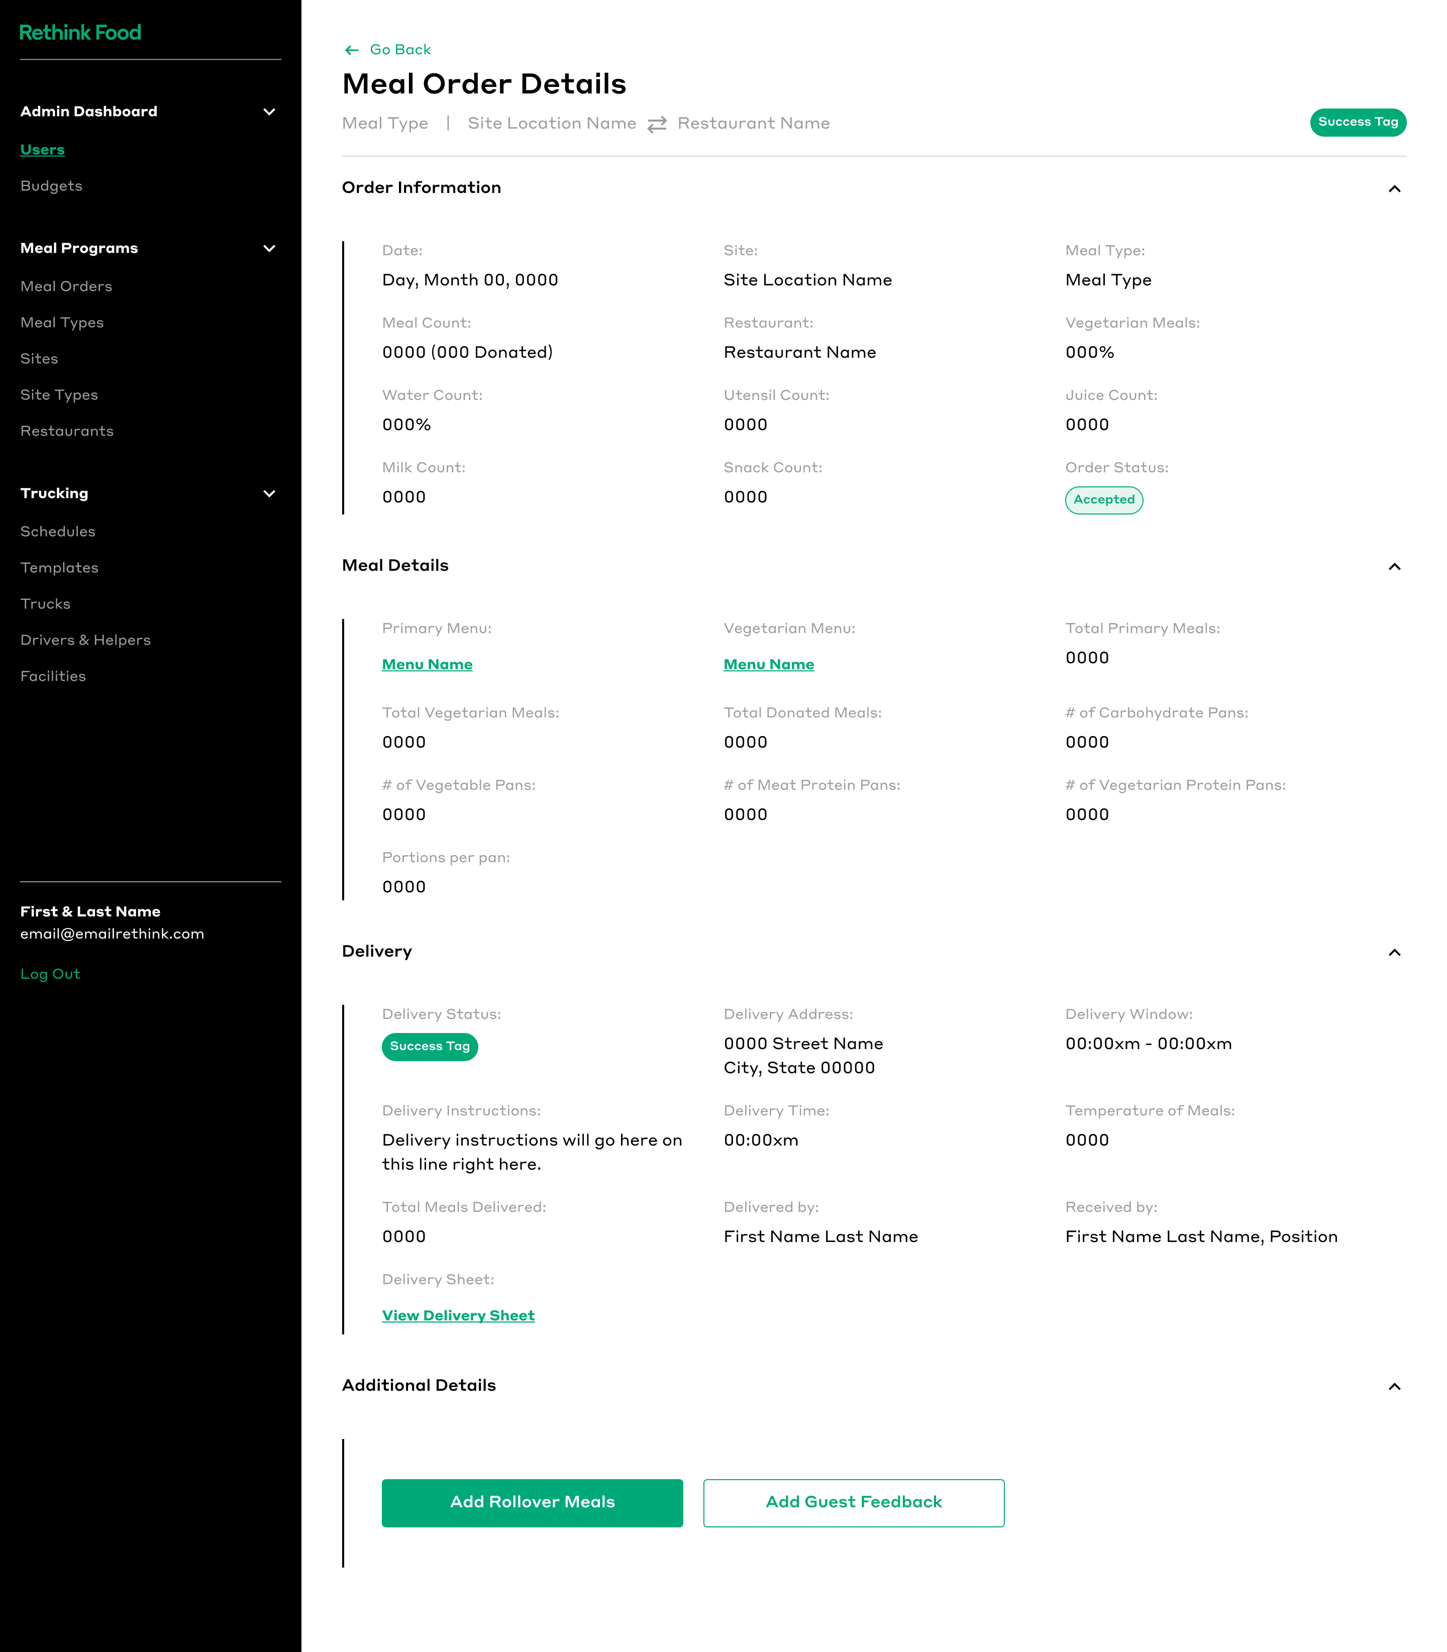The image size is (1447, 1652).
Task: Collapse the Meal Programs sidebar group
Action: [269, 248]
